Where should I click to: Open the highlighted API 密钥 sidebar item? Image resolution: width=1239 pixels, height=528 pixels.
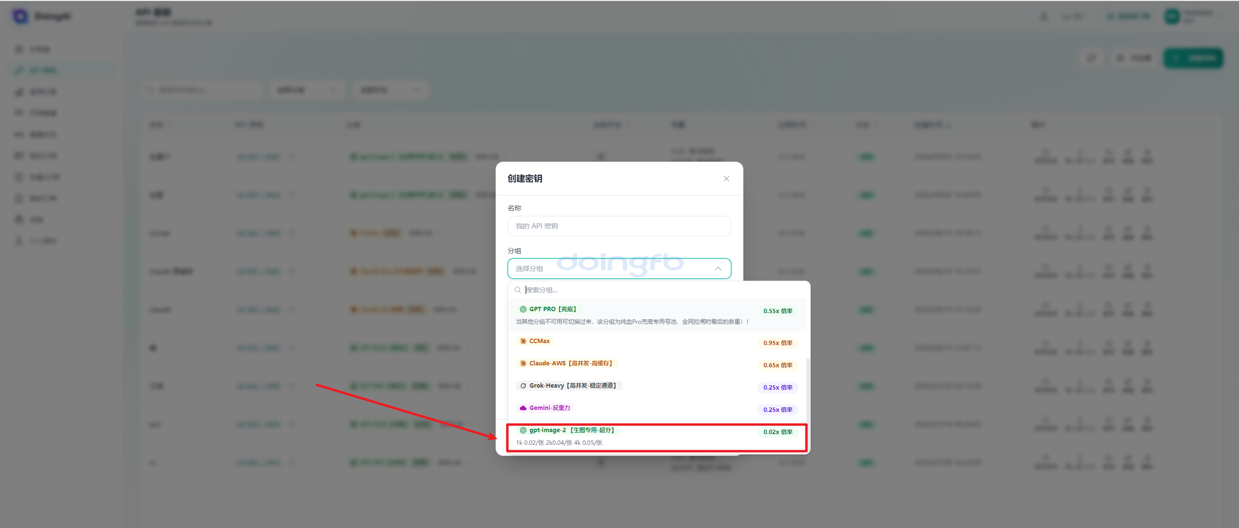tap(62, 71)
